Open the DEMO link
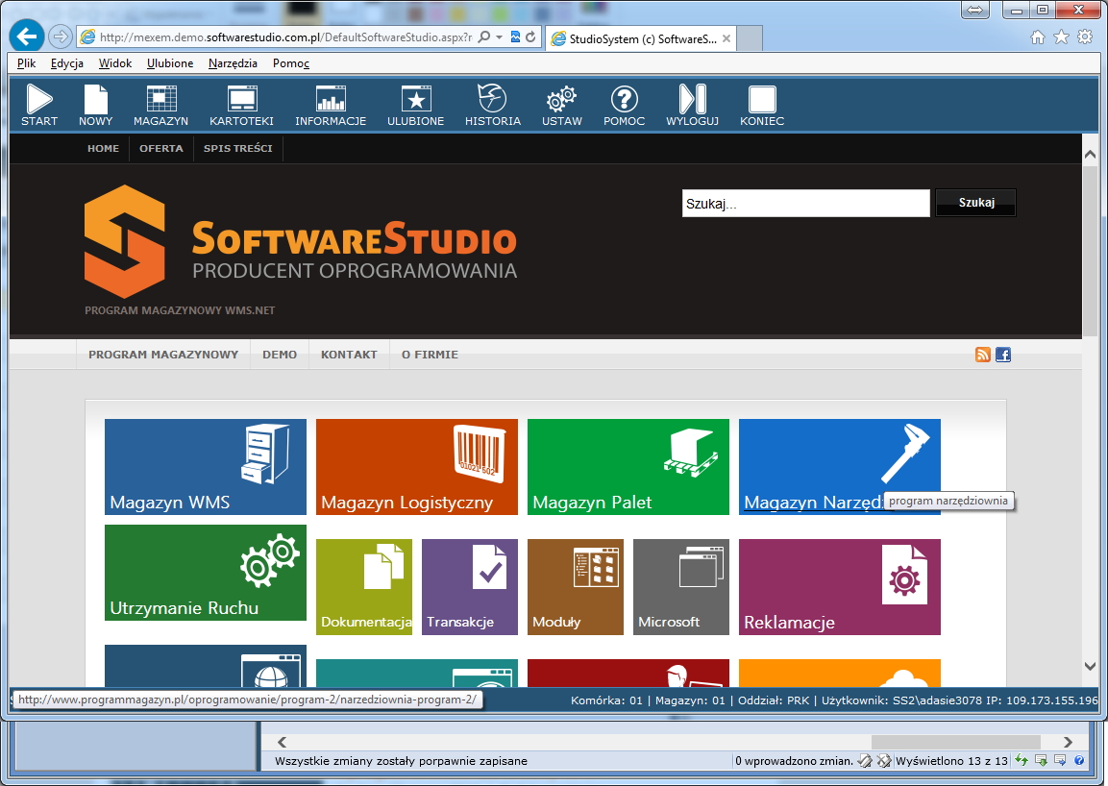 tap(280, 355)
